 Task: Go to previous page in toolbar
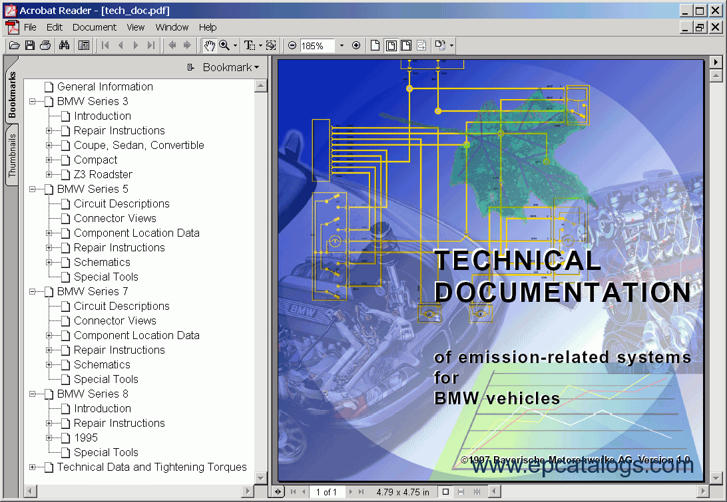pos(121,45)
